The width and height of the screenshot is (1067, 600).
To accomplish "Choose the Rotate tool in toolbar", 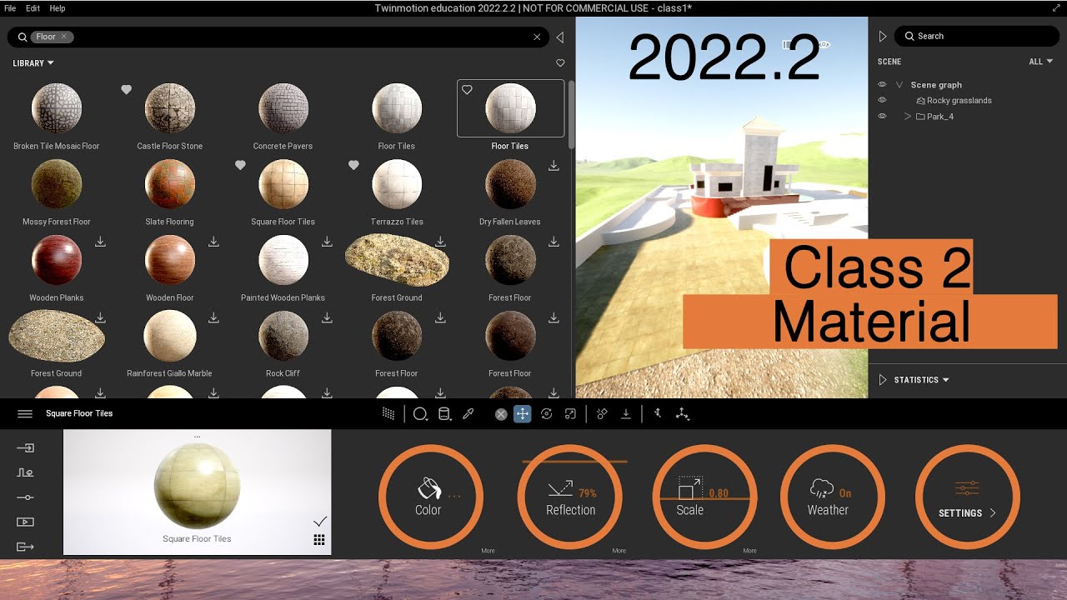I will pyautogui.click(x=547, y=414).
